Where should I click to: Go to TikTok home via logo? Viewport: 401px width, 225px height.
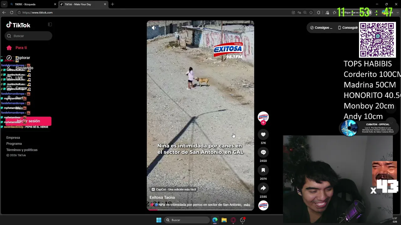pos(18,25)
